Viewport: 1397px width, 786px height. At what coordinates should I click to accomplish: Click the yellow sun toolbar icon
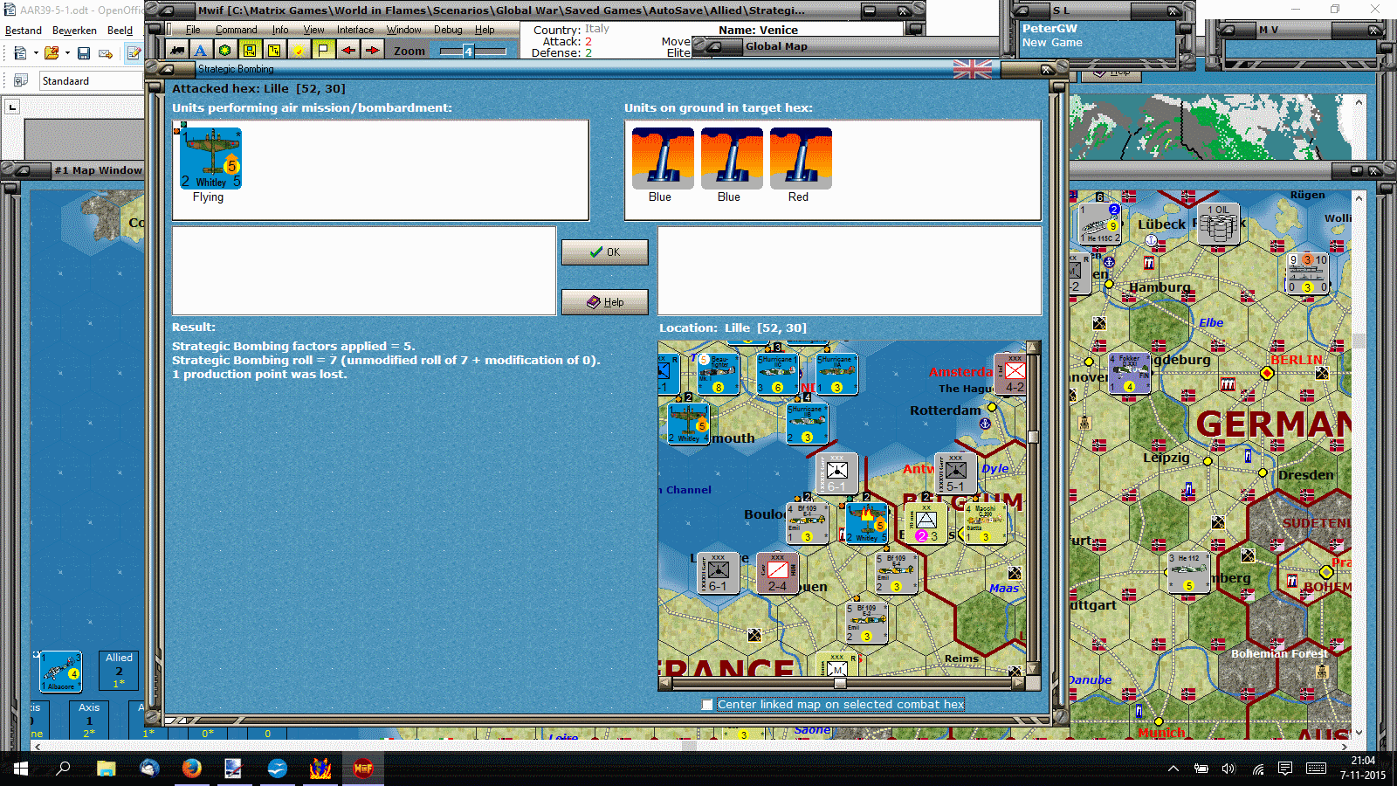[x=299, y=51]
